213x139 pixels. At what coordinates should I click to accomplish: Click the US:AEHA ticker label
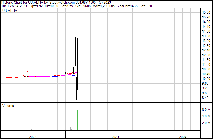(10, 11)
